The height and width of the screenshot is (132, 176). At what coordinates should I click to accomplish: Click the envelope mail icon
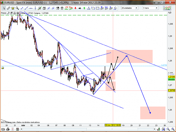point(3,129)
